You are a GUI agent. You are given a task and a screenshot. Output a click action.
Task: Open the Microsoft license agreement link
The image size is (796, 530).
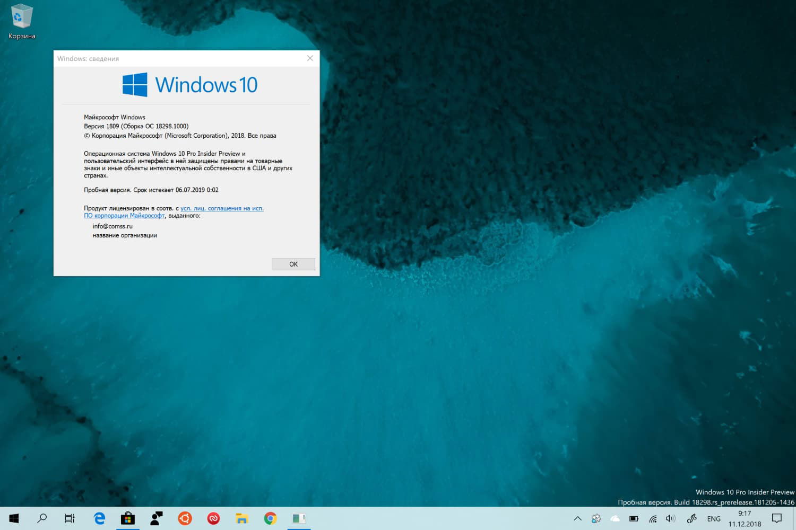coord(222,208)
